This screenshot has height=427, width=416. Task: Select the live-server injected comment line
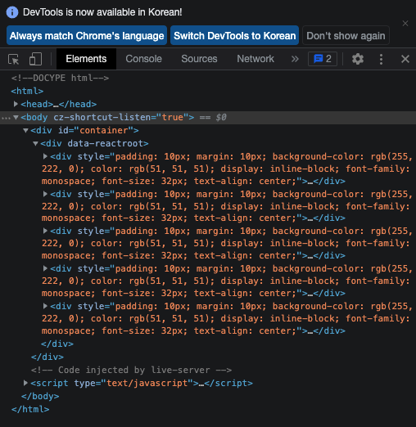(131, 370)
